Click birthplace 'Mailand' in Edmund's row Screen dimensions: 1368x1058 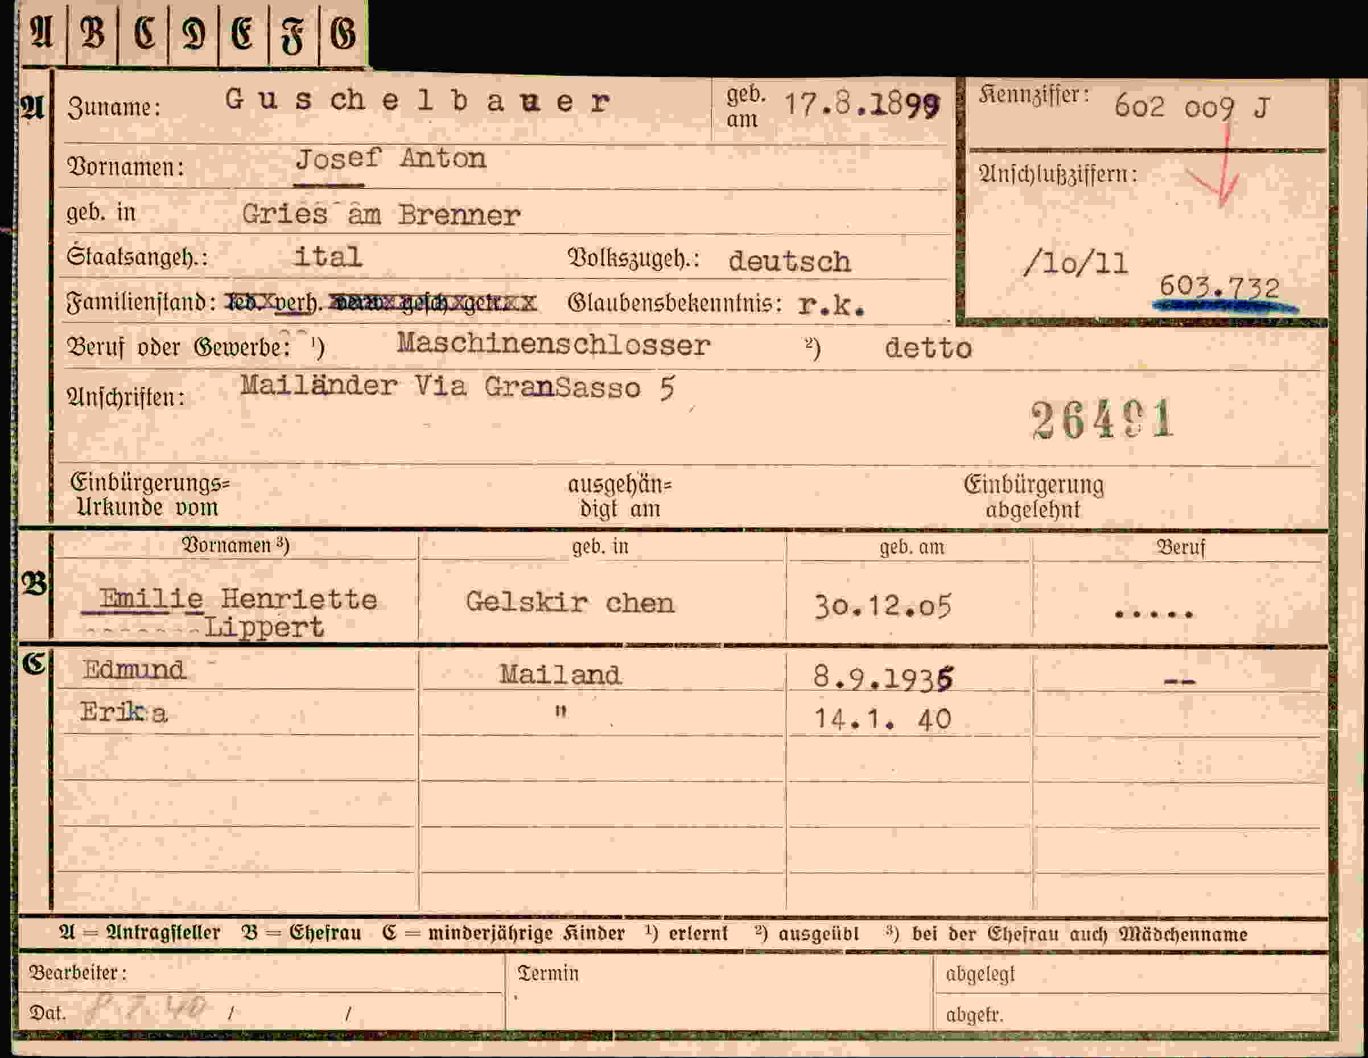click(560, 675)
